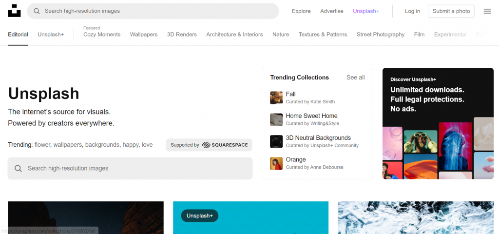This screenshot has width=499, height=234.
Task: Open Film topic
Action: pos(419,35)
